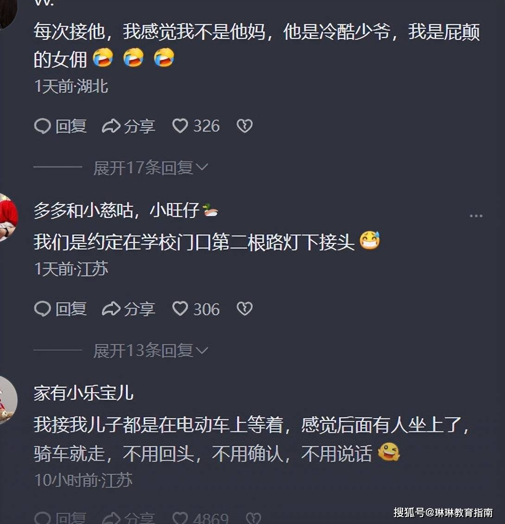
Task: Share the electric scooter comment
Action: point(129,518)
